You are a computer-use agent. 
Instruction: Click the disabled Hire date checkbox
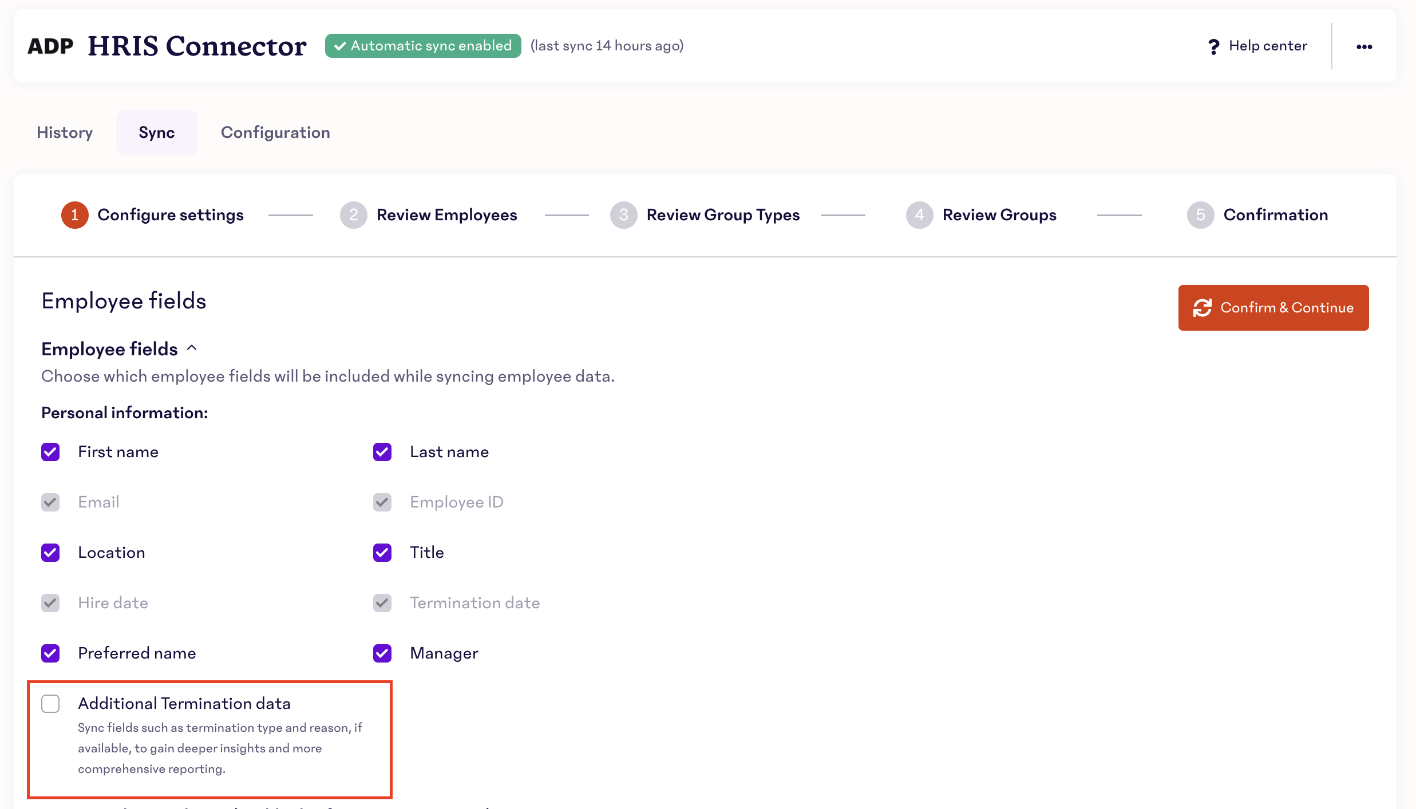[x=50, y=603]
